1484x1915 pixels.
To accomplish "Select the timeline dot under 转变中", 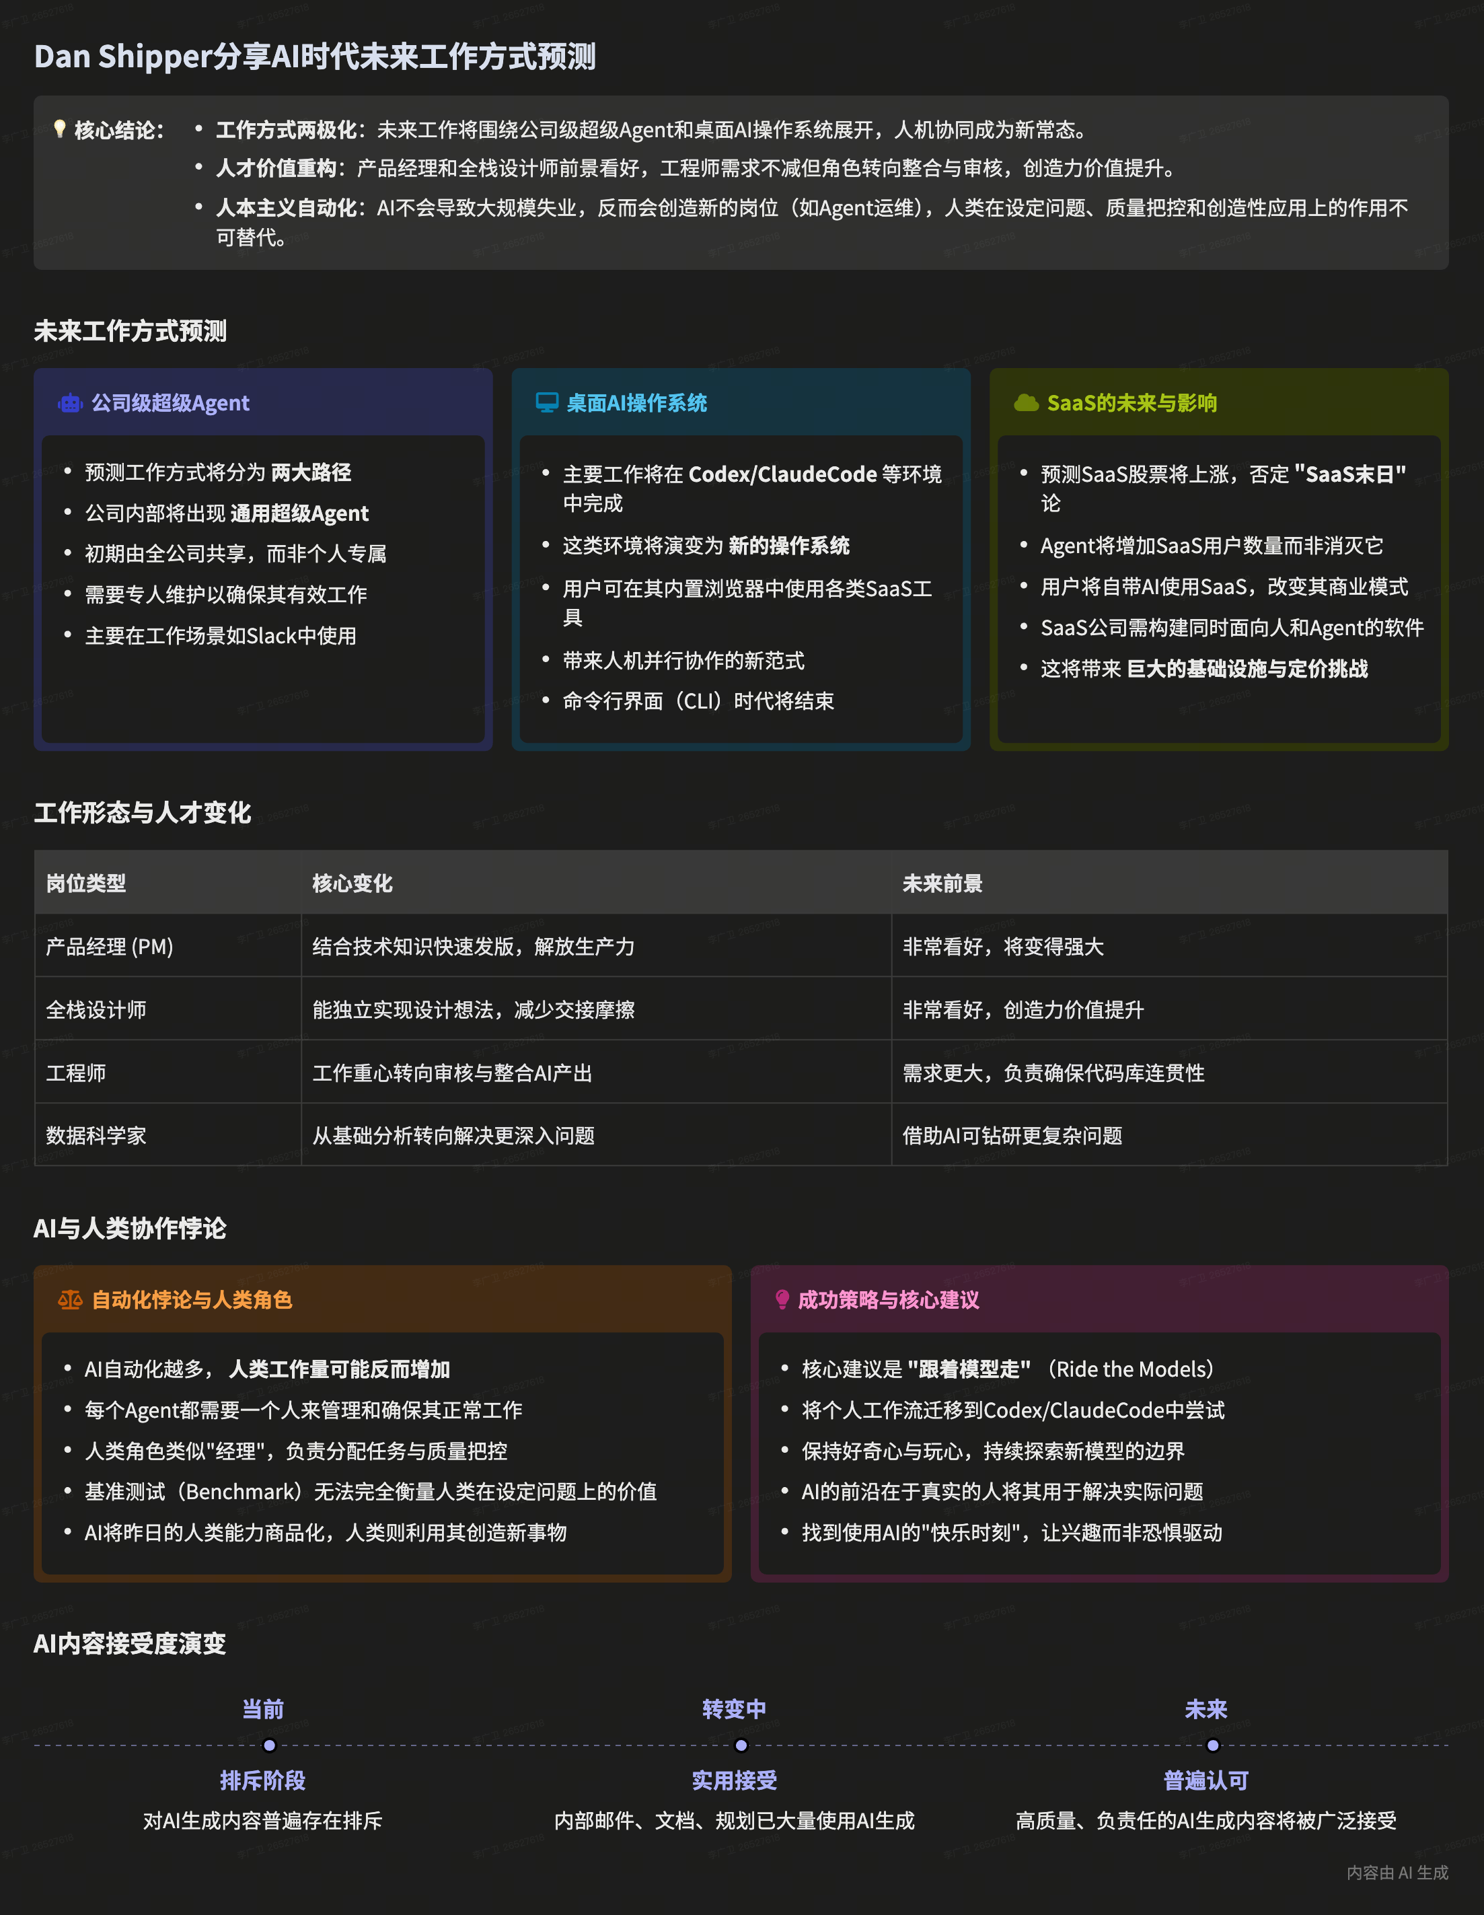I will point(741,1745).
